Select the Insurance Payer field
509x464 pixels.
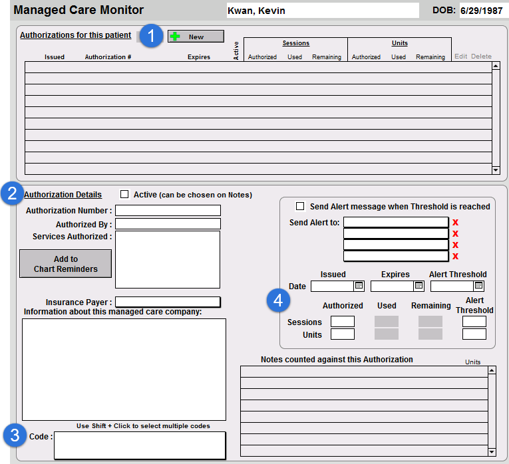(168, 302)
